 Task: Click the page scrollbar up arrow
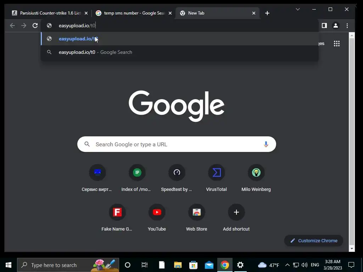coord(352,36)
